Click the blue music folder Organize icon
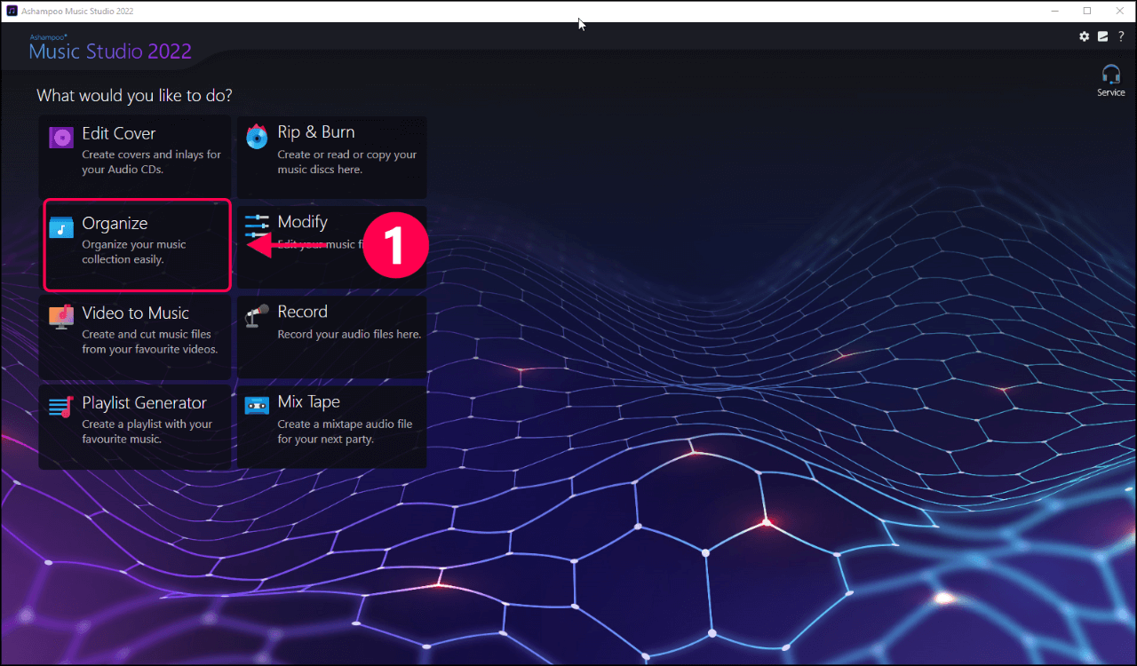The width and height of the screenshot is (1137, 666). pyautogui.click(x=61, y=227)
